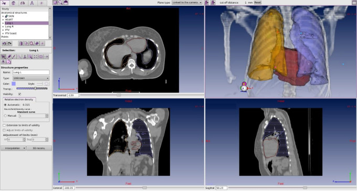The height and width of the screenshot is (191, 357).
Task: Click the first purple icon after Plane type
Action: tap(206, 3)
